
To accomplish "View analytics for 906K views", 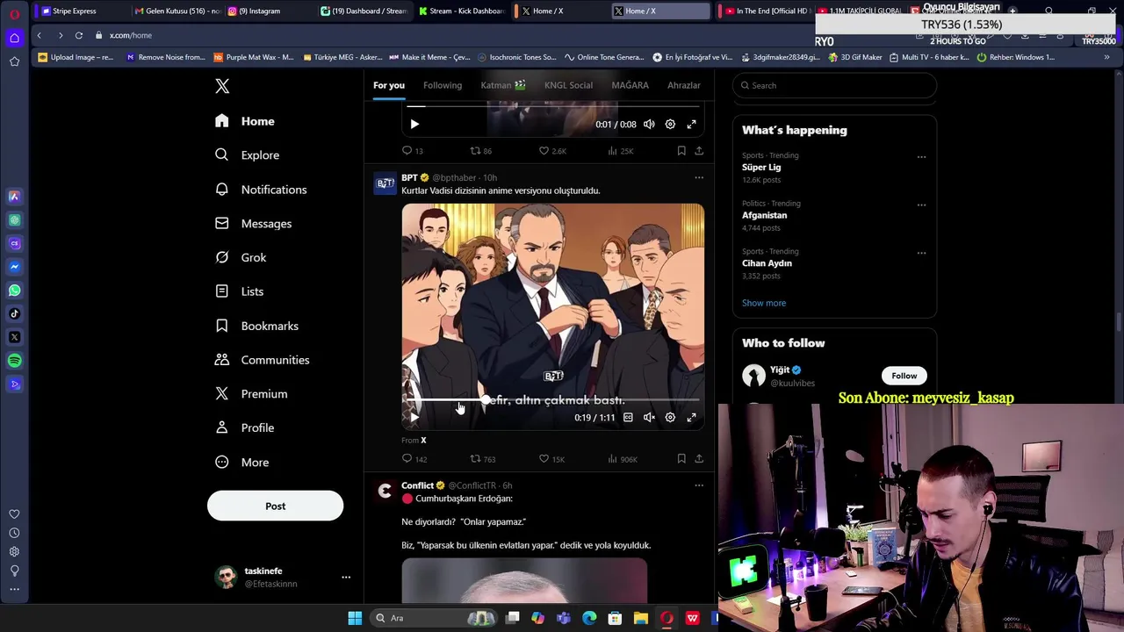I will pyautogui.click(x=622, y=459).
